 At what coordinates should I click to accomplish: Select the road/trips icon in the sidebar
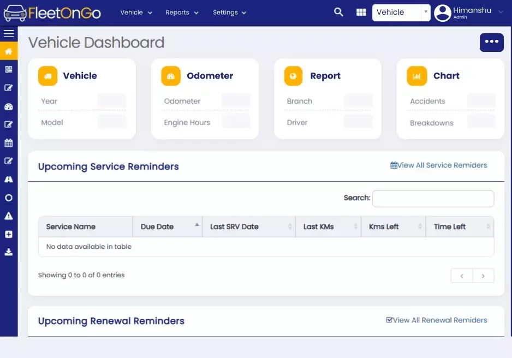coord(8,179)
